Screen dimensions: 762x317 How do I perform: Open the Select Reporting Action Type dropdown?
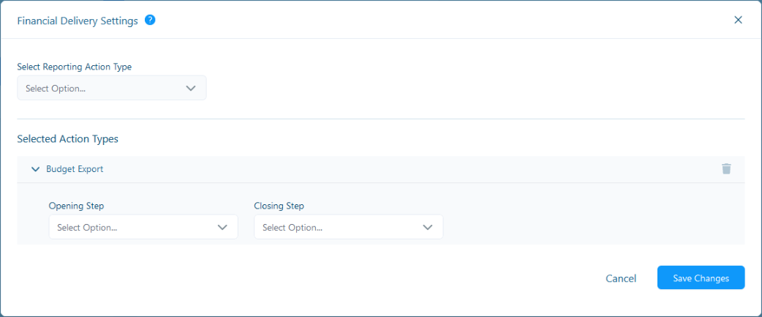coord(112,88)
